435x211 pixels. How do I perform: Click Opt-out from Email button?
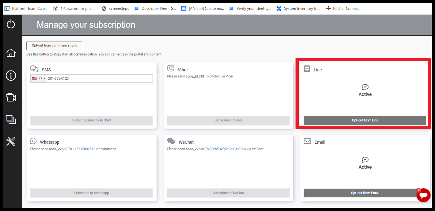pos(365,193)
